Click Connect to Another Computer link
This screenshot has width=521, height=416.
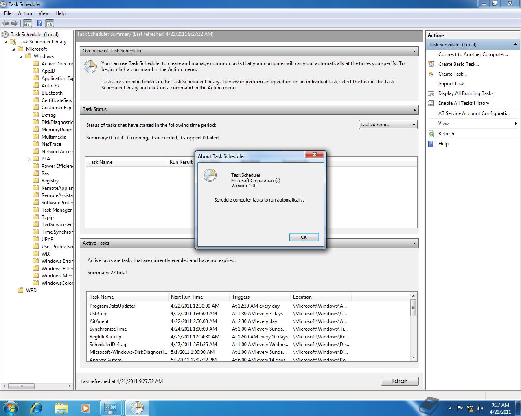coord(473,54)
